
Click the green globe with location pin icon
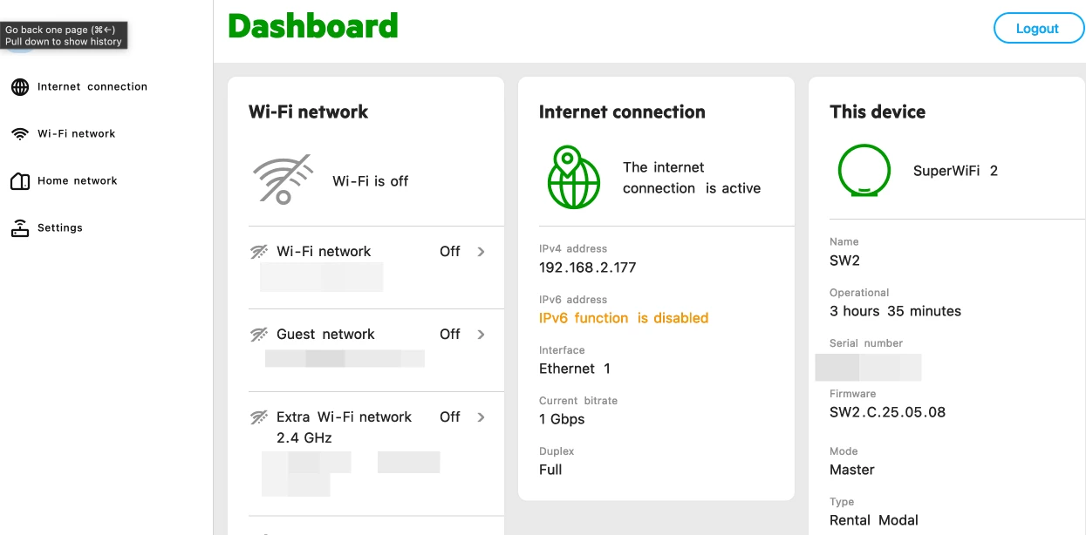coord(573,178)
